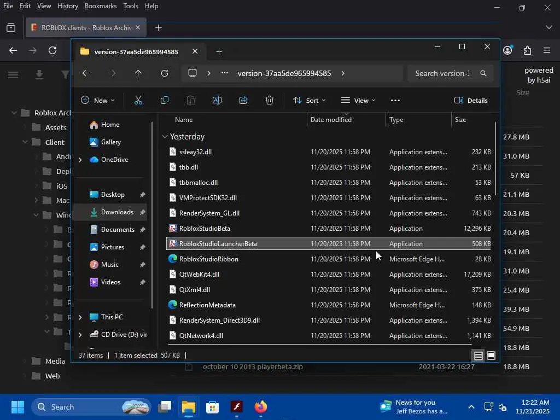
Task: Expand address bar path ellipsis
Action: coord(225,73)
